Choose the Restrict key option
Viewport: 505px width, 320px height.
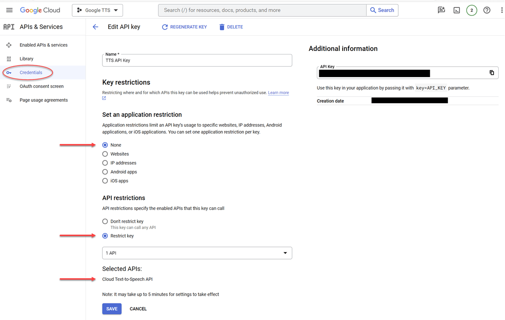coord(105,236)
